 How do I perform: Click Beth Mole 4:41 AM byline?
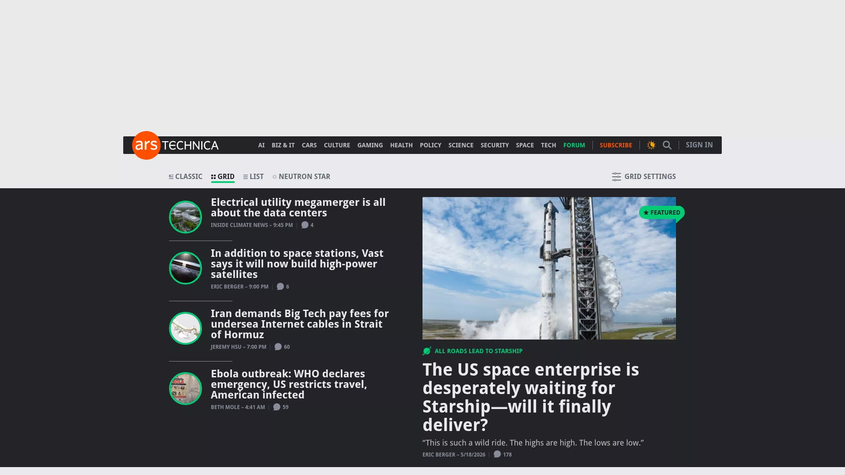click(x=238, y=407)
